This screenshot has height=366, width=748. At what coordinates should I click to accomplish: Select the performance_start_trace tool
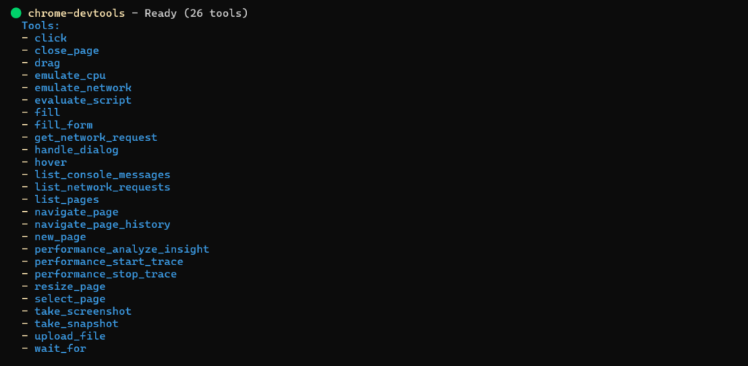click(109, 262)
